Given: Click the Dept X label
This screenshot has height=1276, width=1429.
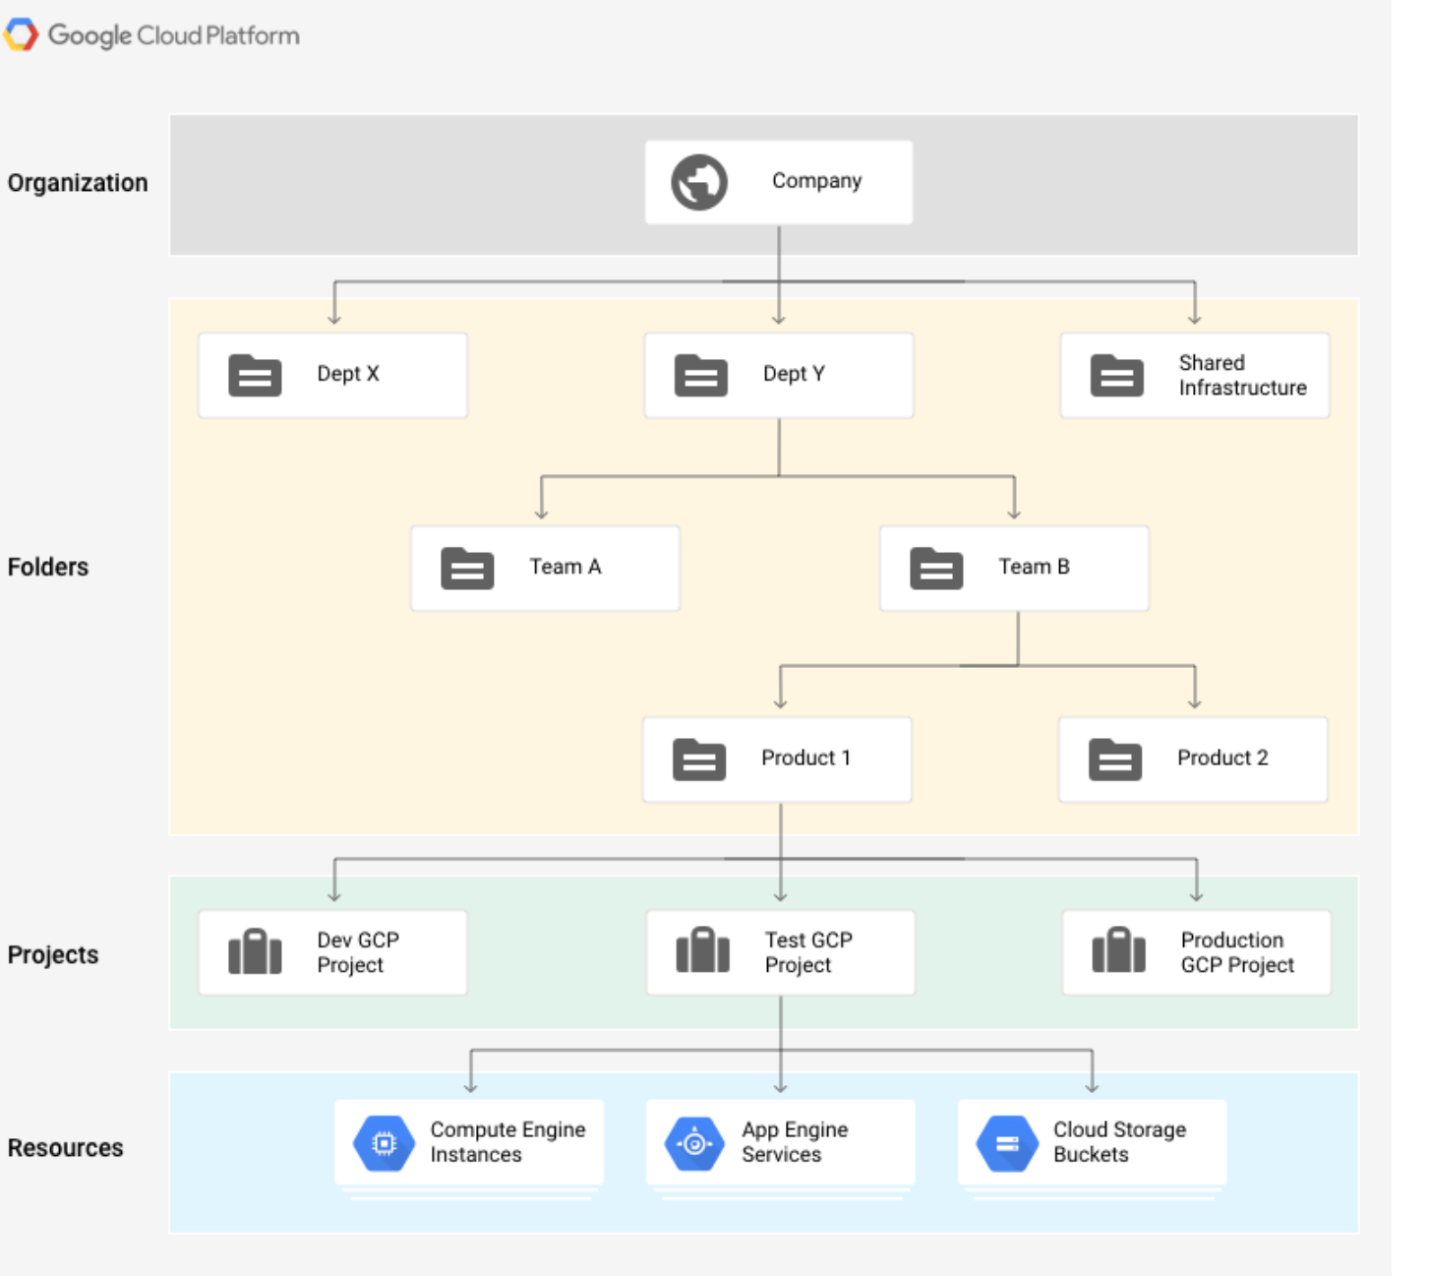Looking at the screenshot, I should (348, 374).
